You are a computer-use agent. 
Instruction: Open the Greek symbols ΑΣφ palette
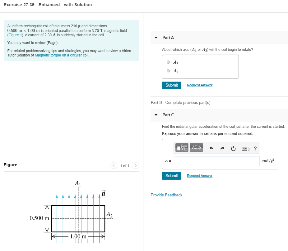(x=196, y=148)
